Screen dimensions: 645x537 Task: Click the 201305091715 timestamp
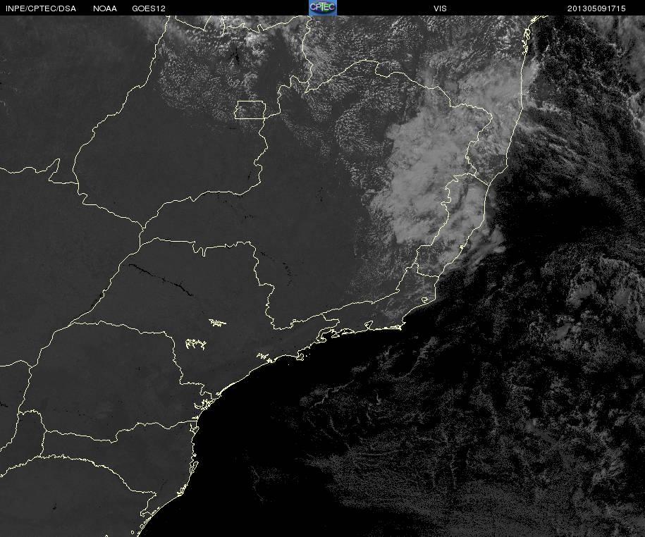[x=596, y=8]
